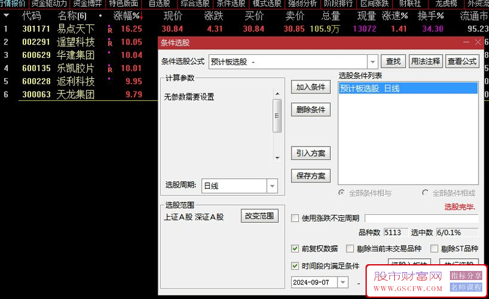Switch to 资金驱动力 tab

[x=50, y=4]
